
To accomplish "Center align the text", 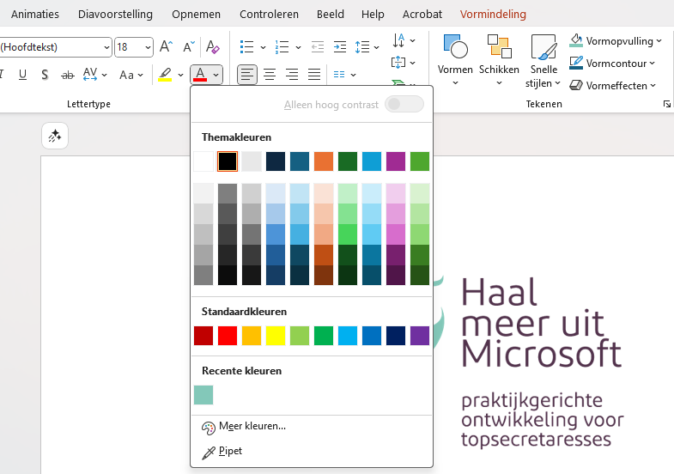I will [x=270, y=75].
